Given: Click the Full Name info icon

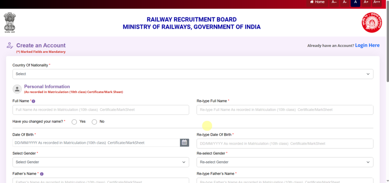Looking at the screenshot, I should click(x=33, y=101).
